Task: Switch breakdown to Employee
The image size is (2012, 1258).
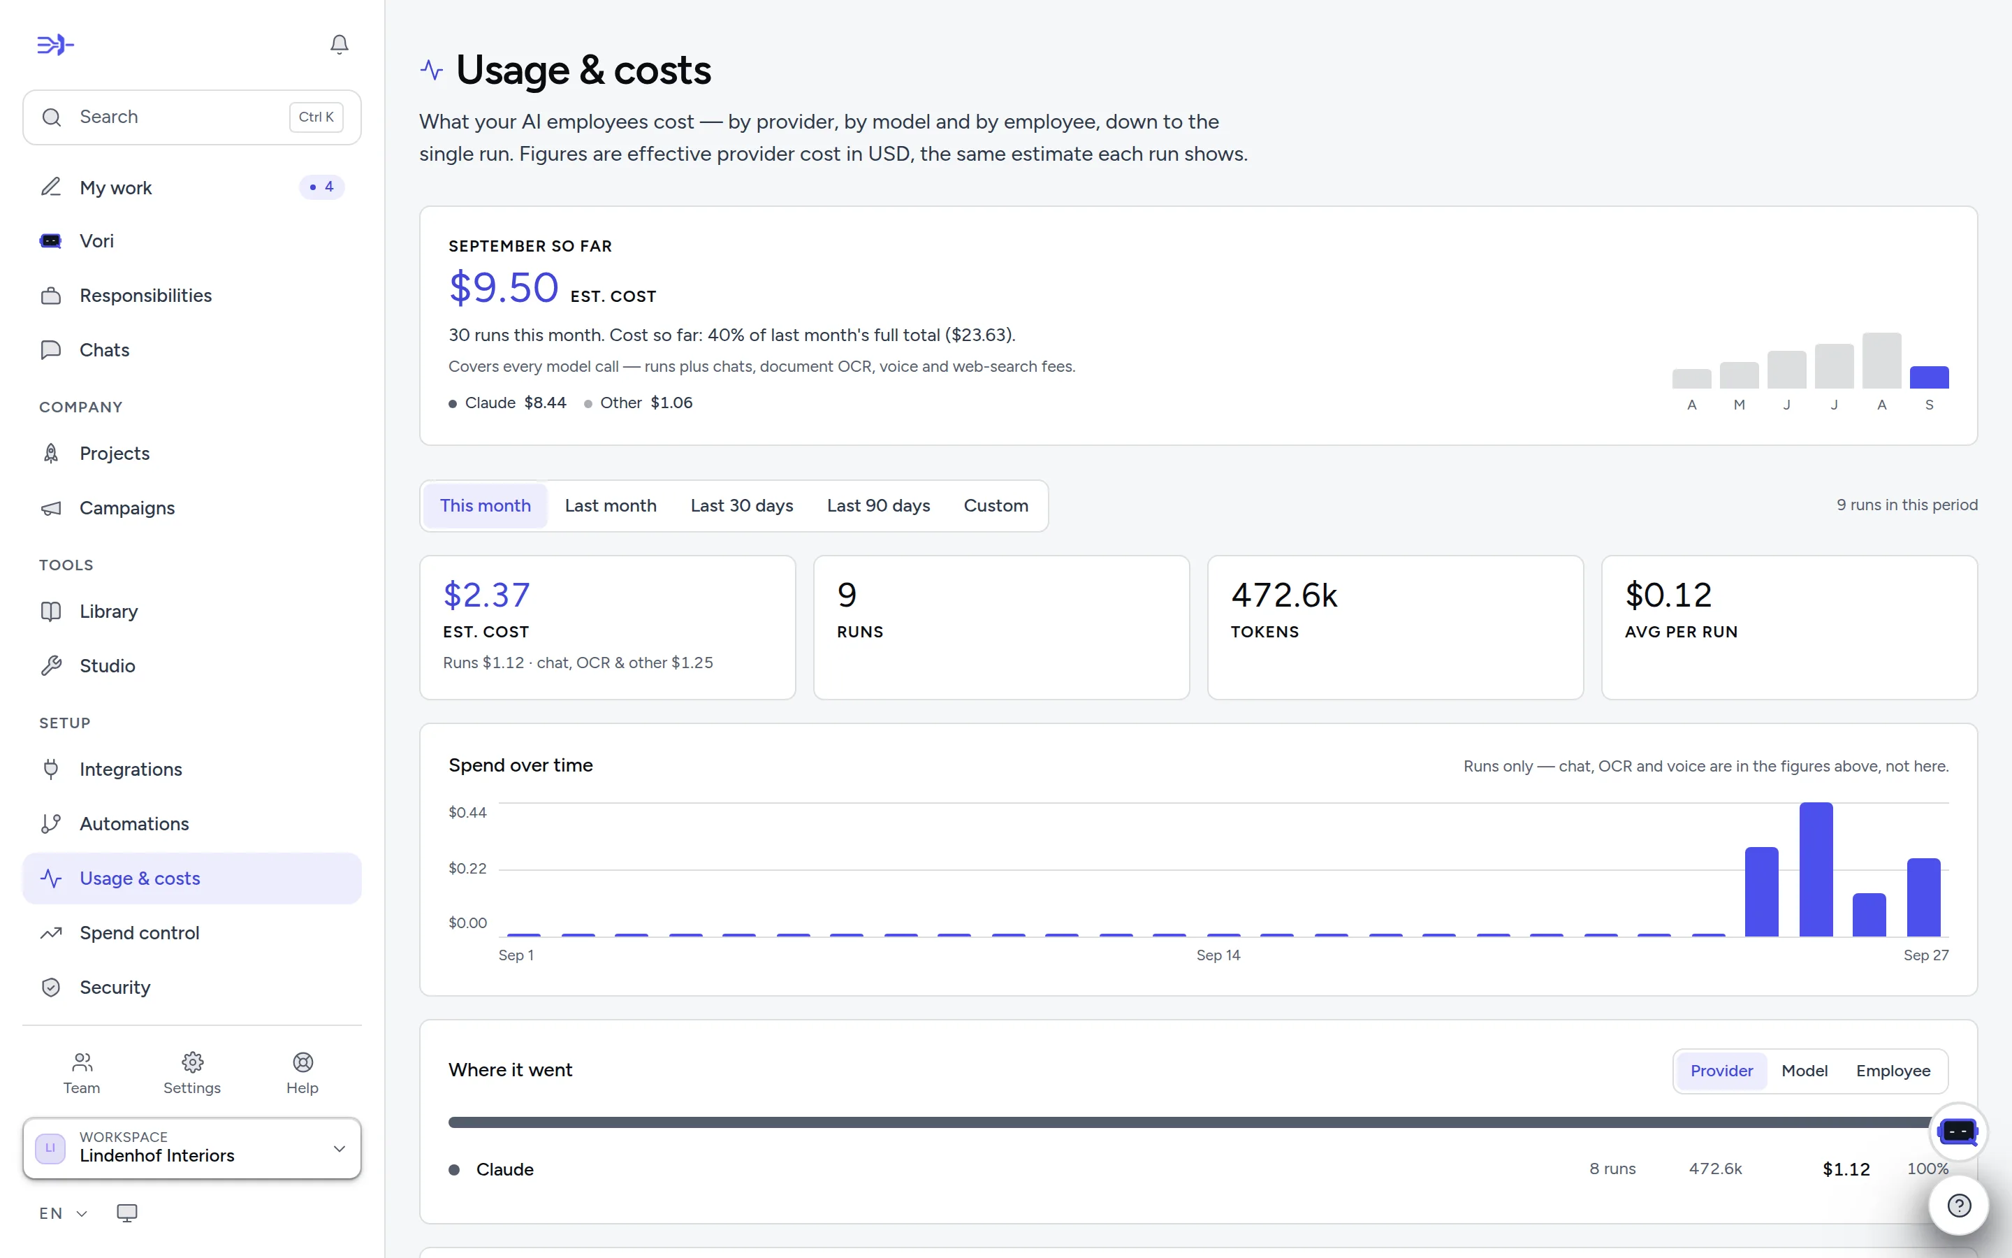Action: pos(1893,1071)
